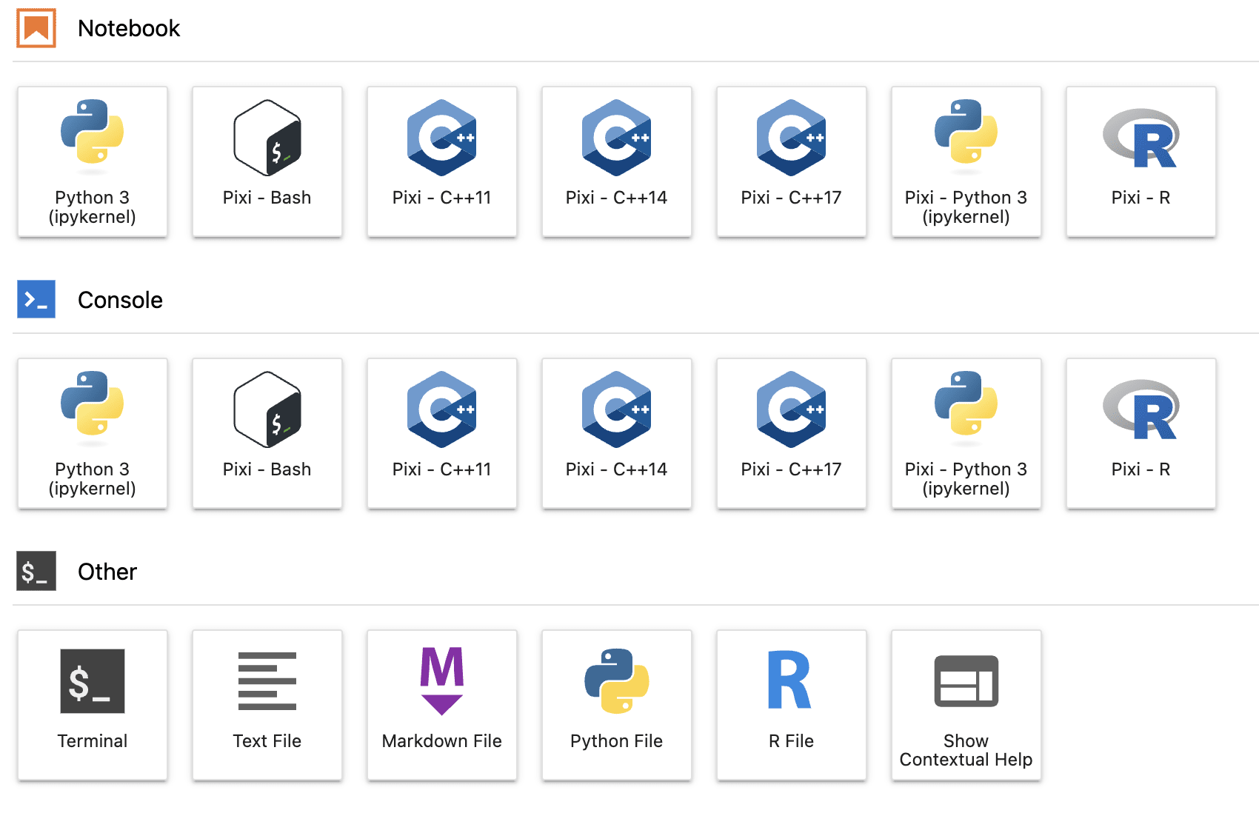Create Pixi - Python 3 (ipykernel) notebook

(966, 161)
